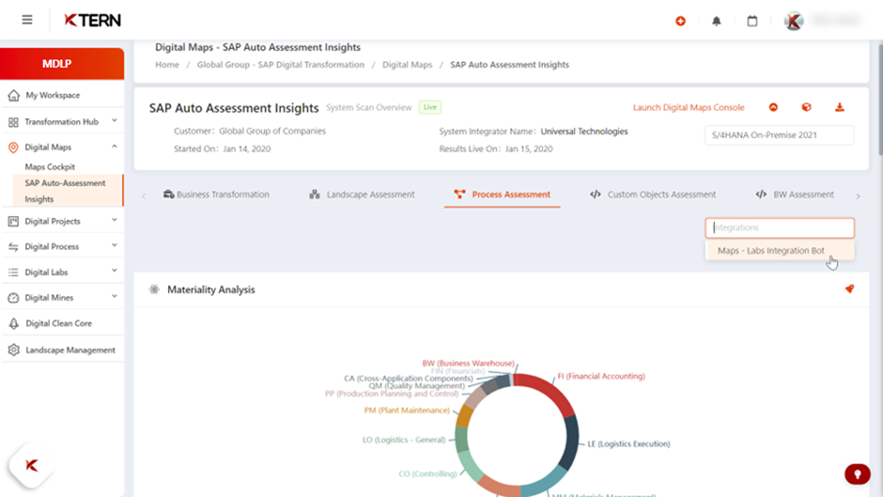Click the My Workspace home icon

click(x=13, y=95)
